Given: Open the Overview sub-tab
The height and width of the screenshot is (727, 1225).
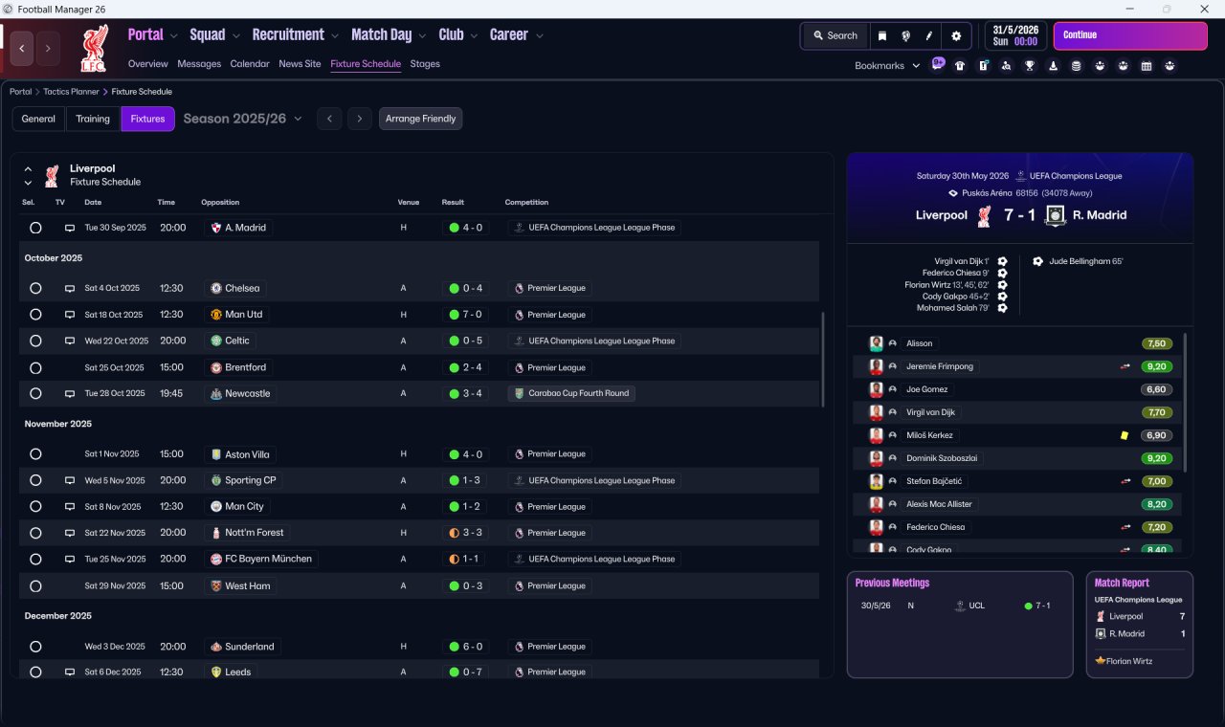Looking at the screenshot, I should pos(148,64).
